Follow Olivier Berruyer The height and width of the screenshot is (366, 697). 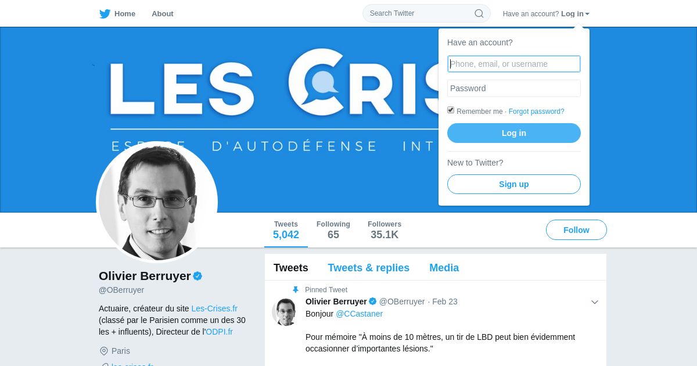tap(576, 230)
